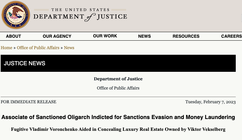This screenshot has height=140, width=242.
Task: Click the large Department of Justice header wordmark
Action: tap(80, 17)
